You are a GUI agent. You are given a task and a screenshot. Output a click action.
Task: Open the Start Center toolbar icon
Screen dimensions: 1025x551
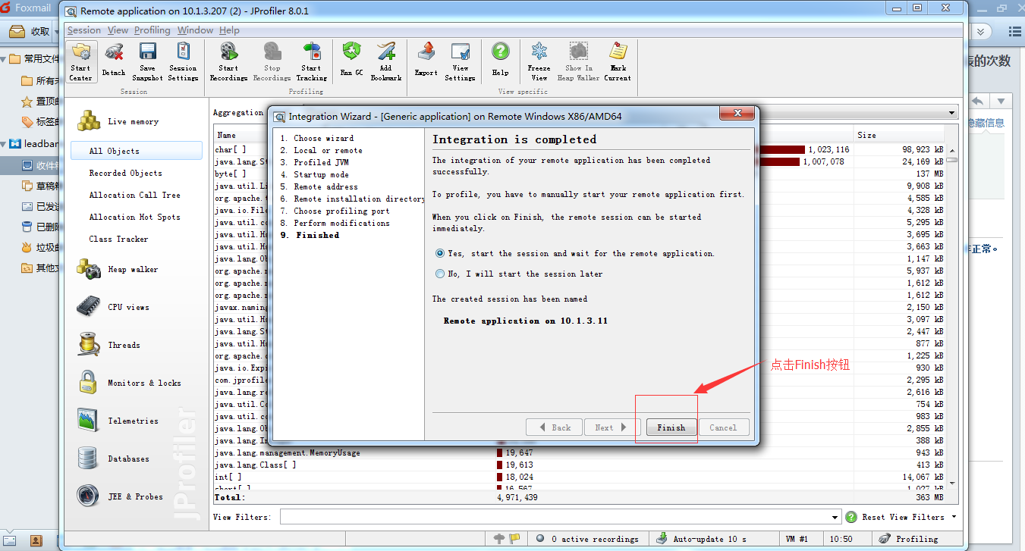tap(80, 62)
